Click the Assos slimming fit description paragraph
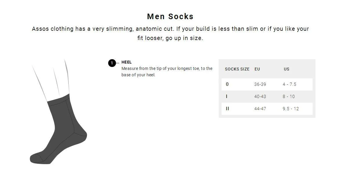The height and width of the screenshot is (174, 348). (x=170, y=33)
